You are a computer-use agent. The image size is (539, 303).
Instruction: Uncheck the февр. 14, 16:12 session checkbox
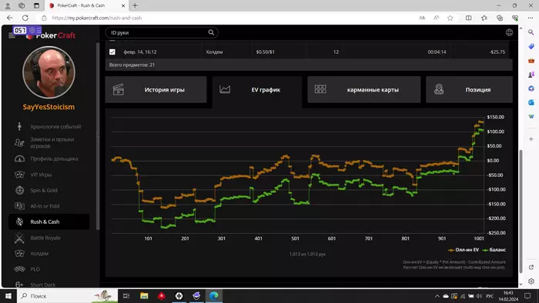click(x=112, y=52)
